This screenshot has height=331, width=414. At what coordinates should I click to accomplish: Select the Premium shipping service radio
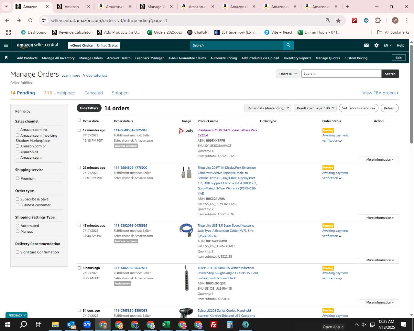pyautogui.click(x=17, y=178)
